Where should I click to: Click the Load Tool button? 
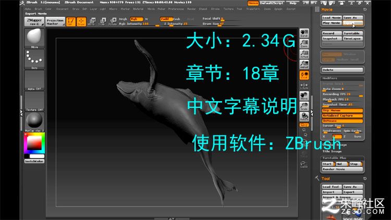tap(332, 187)
